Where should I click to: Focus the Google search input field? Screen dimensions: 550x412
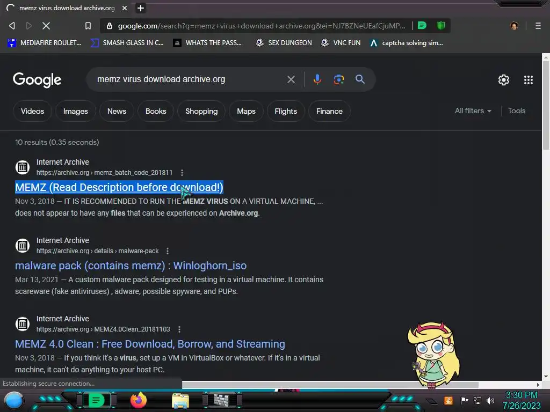tap(190, 79)
